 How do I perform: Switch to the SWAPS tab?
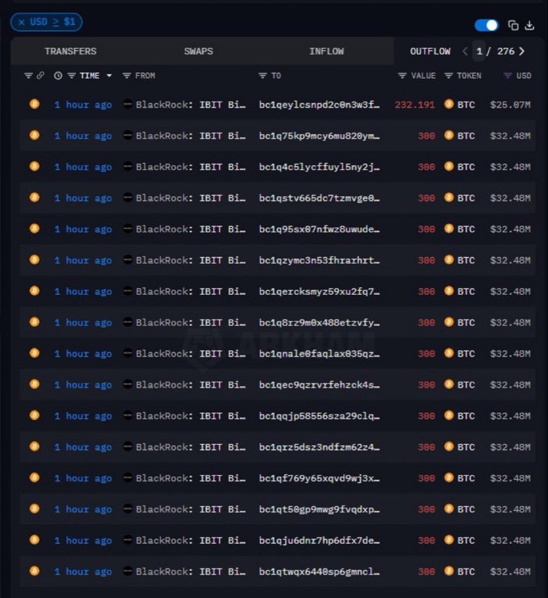pyautogui.click(x=199, y=51)
